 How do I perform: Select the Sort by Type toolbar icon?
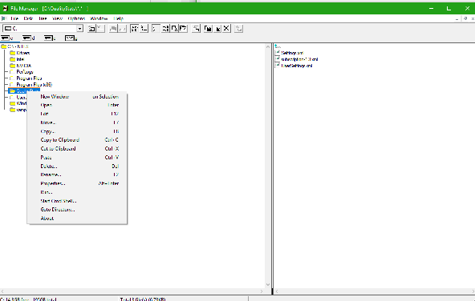click(165, 29)
